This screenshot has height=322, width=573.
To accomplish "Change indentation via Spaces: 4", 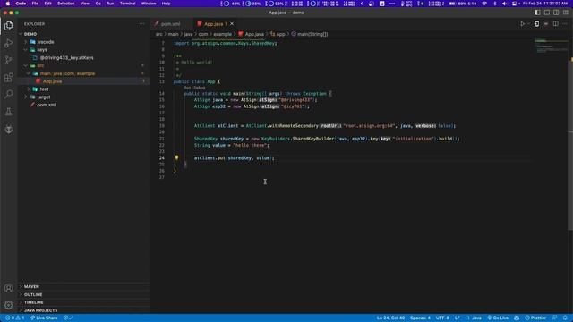I will 420,318.
